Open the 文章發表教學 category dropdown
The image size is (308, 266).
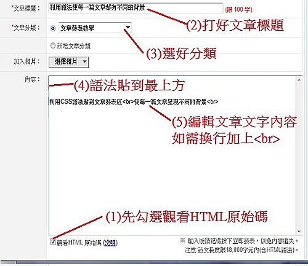point(95,28)
